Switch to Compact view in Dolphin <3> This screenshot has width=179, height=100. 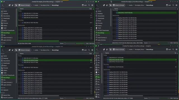point(13,5)
